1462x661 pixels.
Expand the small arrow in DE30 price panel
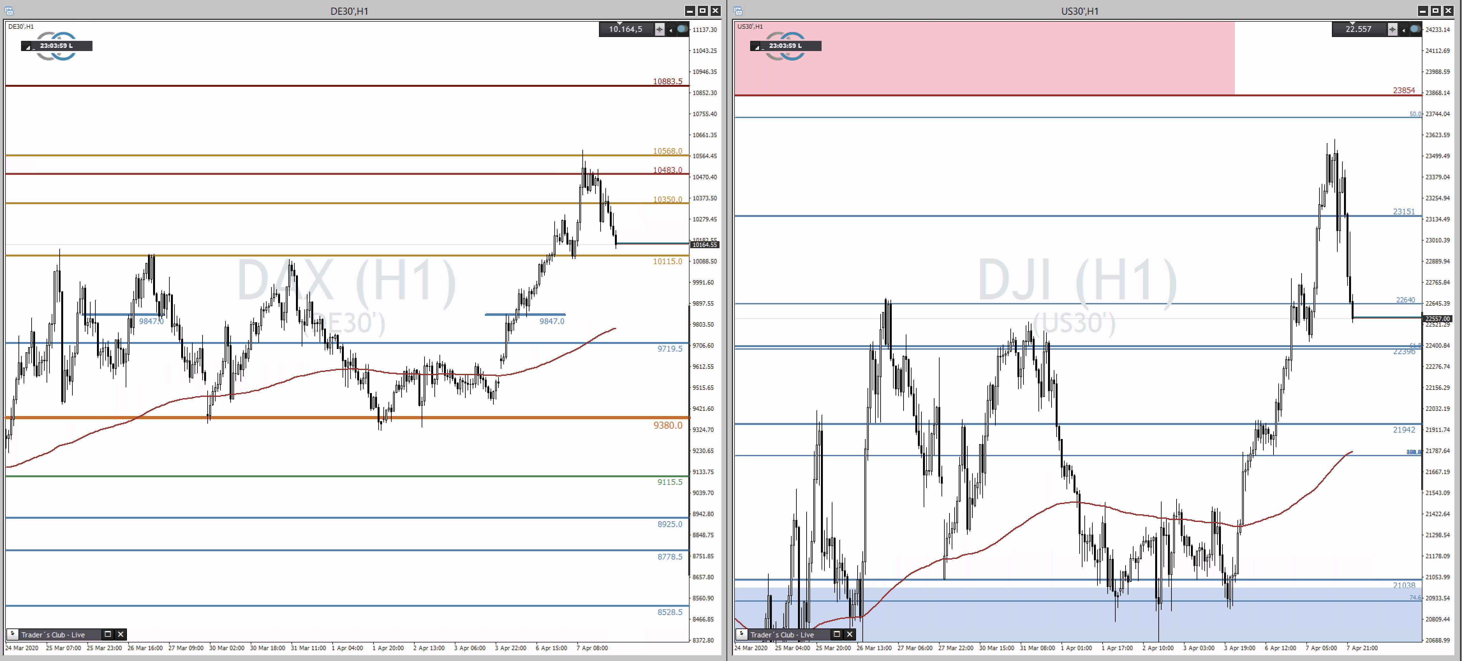[x=671, y=30]
